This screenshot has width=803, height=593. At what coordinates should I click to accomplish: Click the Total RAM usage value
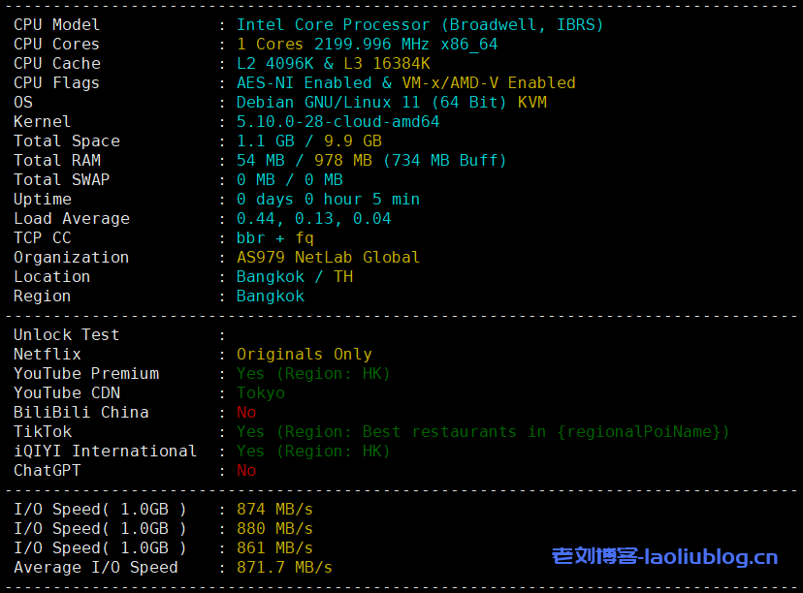[371, 161]
